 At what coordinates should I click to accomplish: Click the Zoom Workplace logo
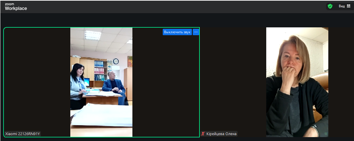tap(16, 7)
